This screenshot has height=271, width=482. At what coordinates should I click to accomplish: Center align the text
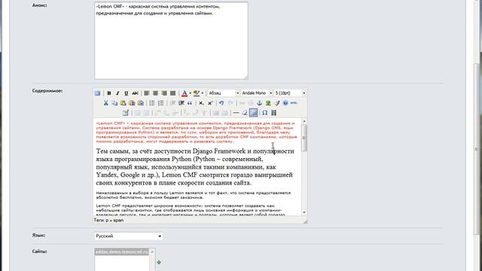(x=156, y=93)
